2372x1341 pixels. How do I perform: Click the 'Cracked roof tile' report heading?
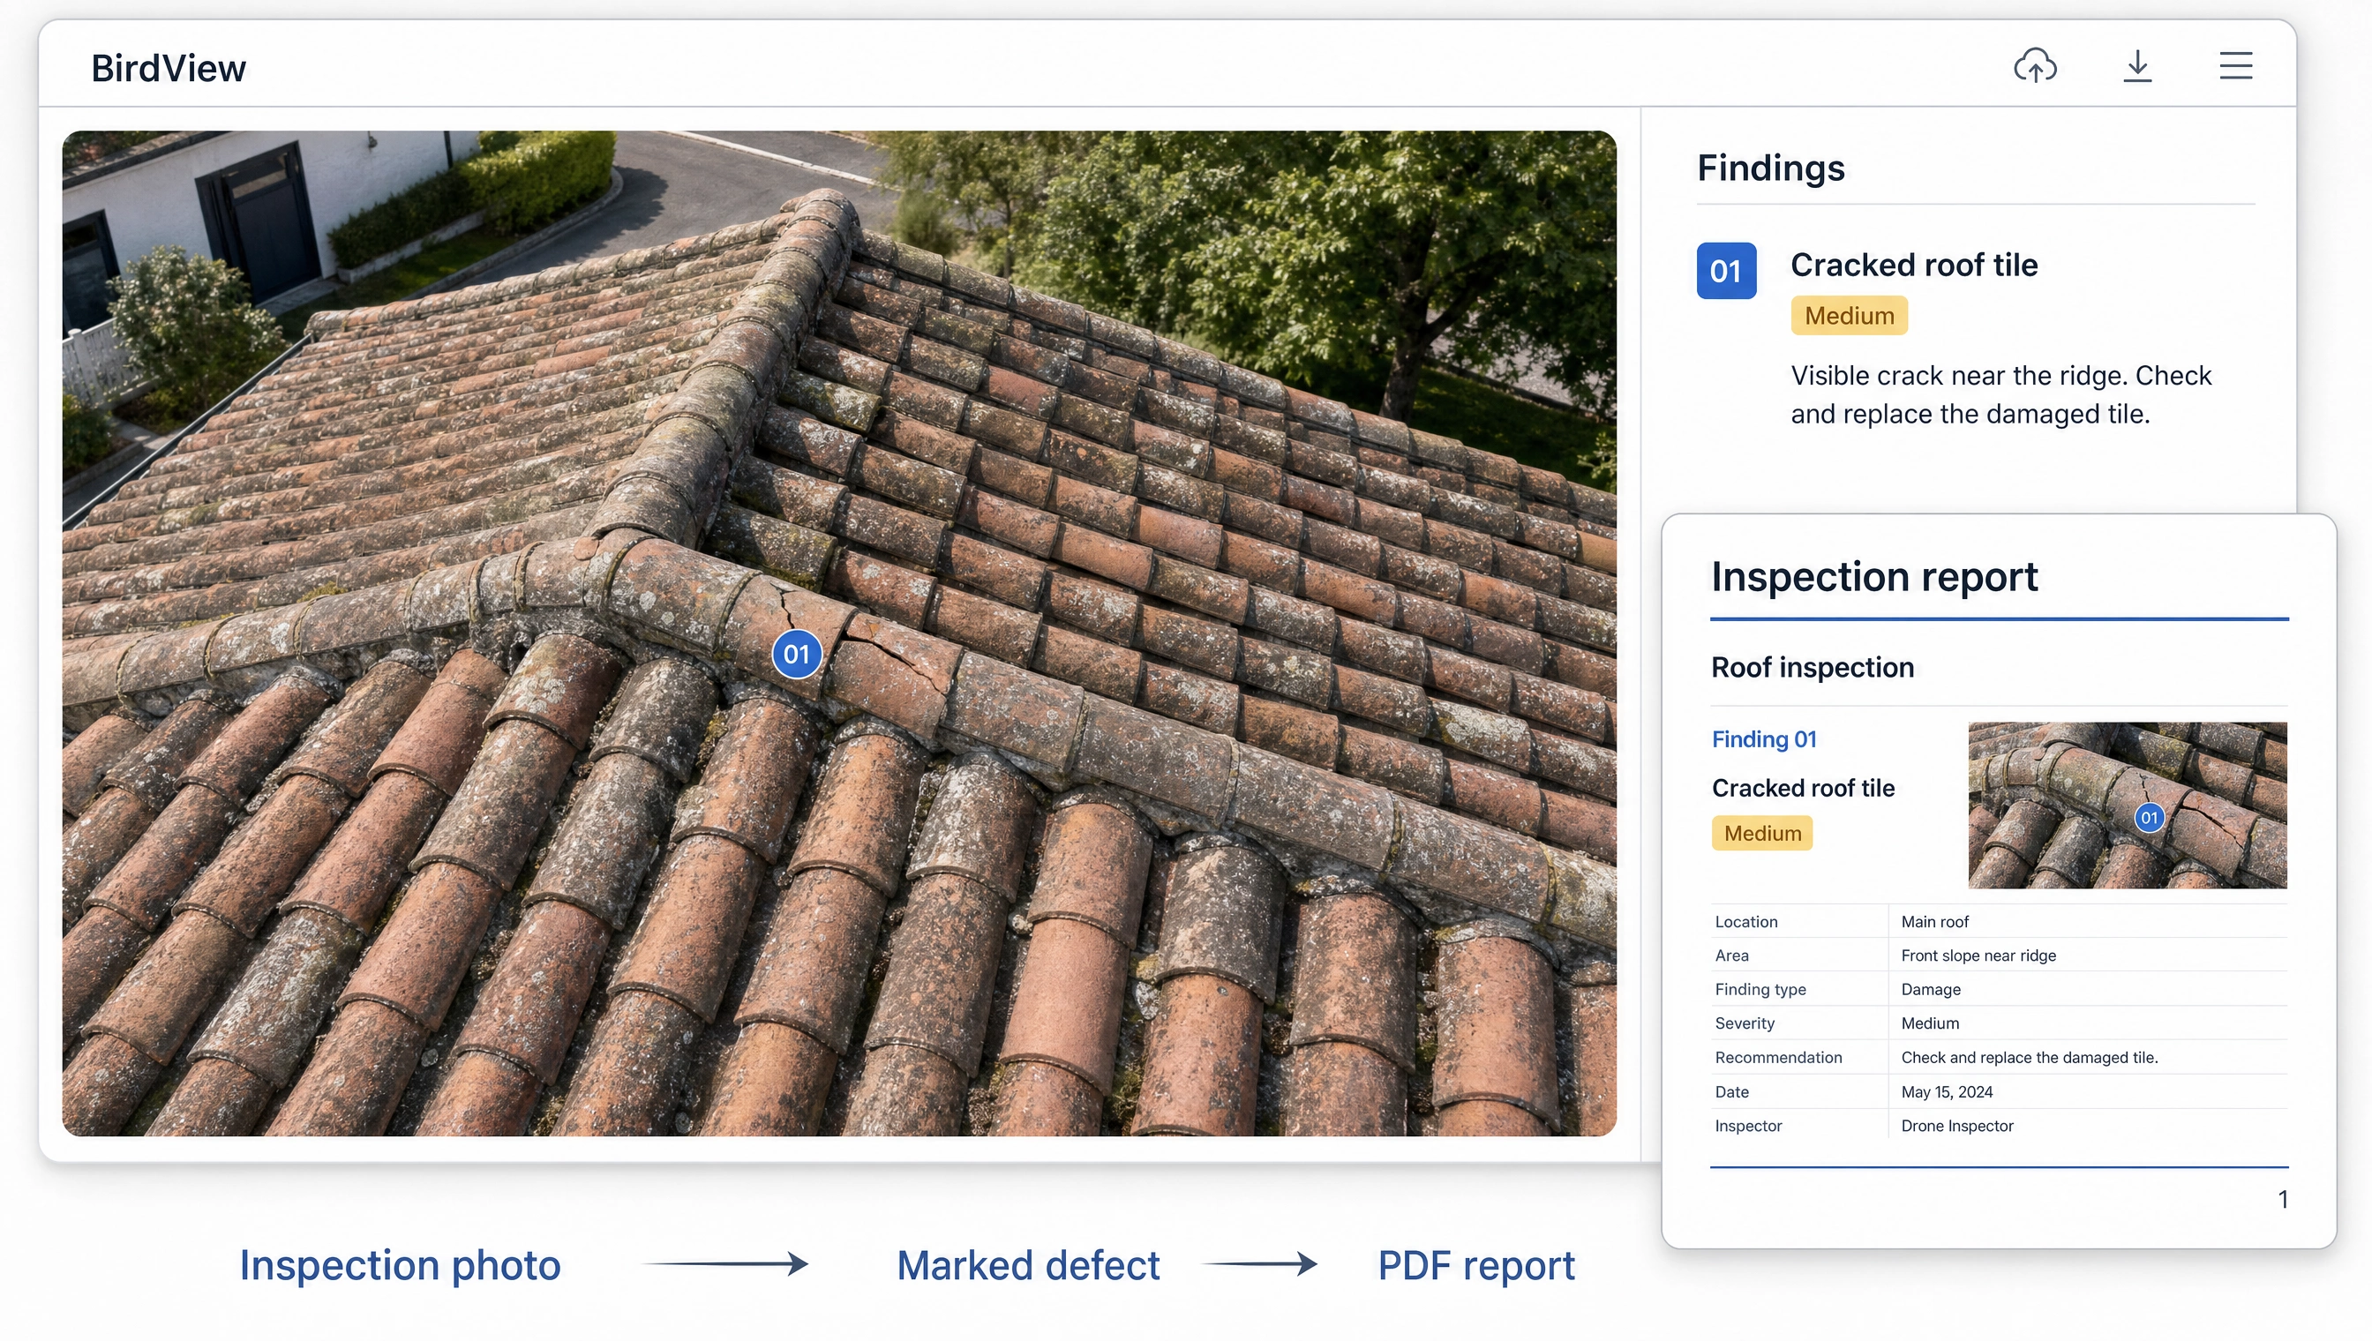[1803, 789]
